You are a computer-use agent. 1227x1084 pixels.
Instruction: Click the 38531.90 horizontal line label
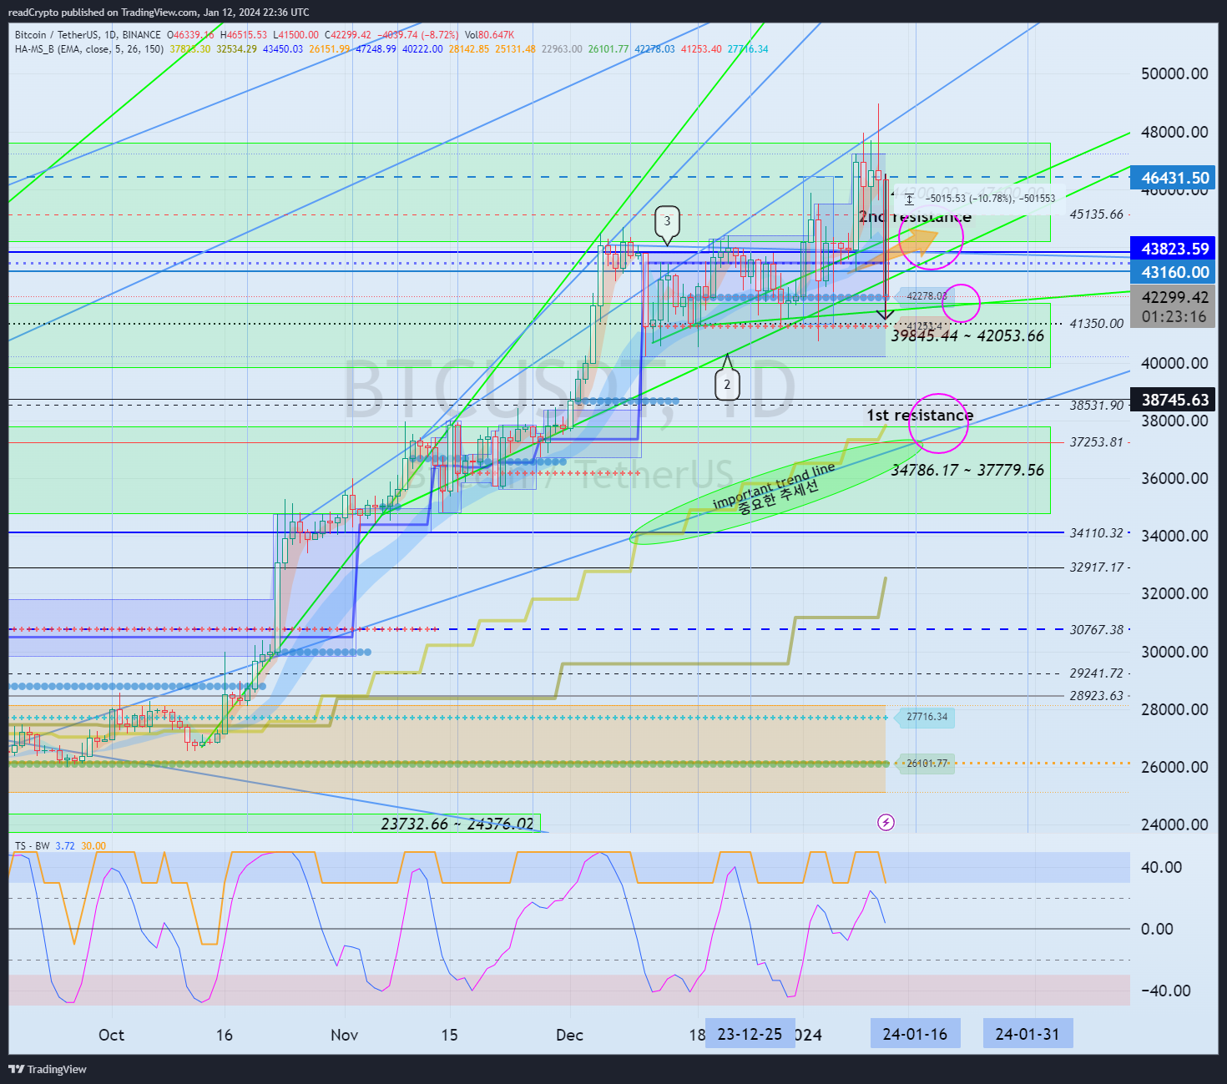(1097, 406)
